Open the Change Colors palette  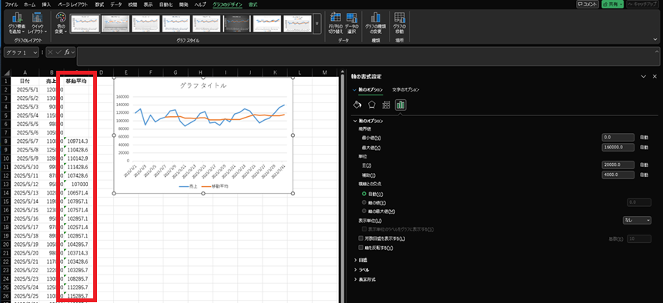point(61,23)
